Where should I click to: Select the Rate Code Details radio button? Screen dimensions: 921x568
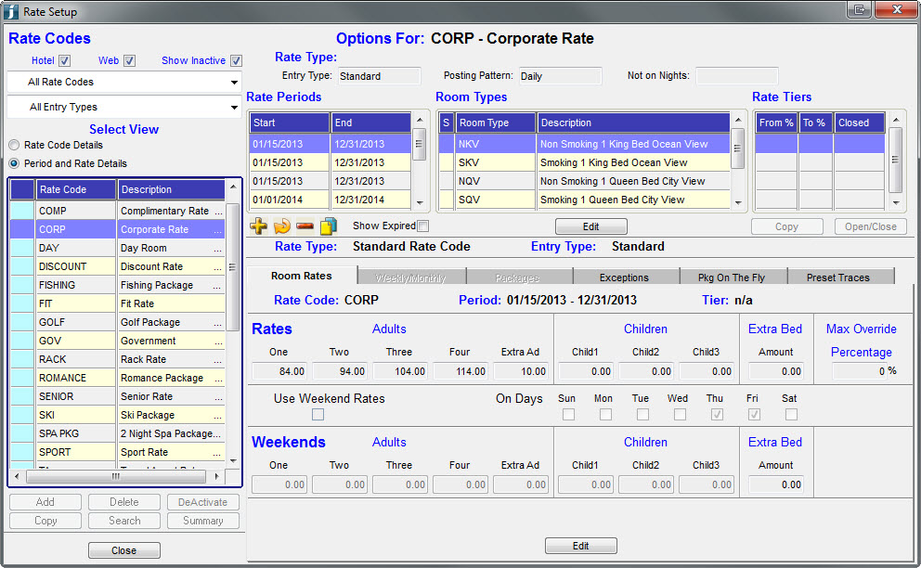point(14,145)
